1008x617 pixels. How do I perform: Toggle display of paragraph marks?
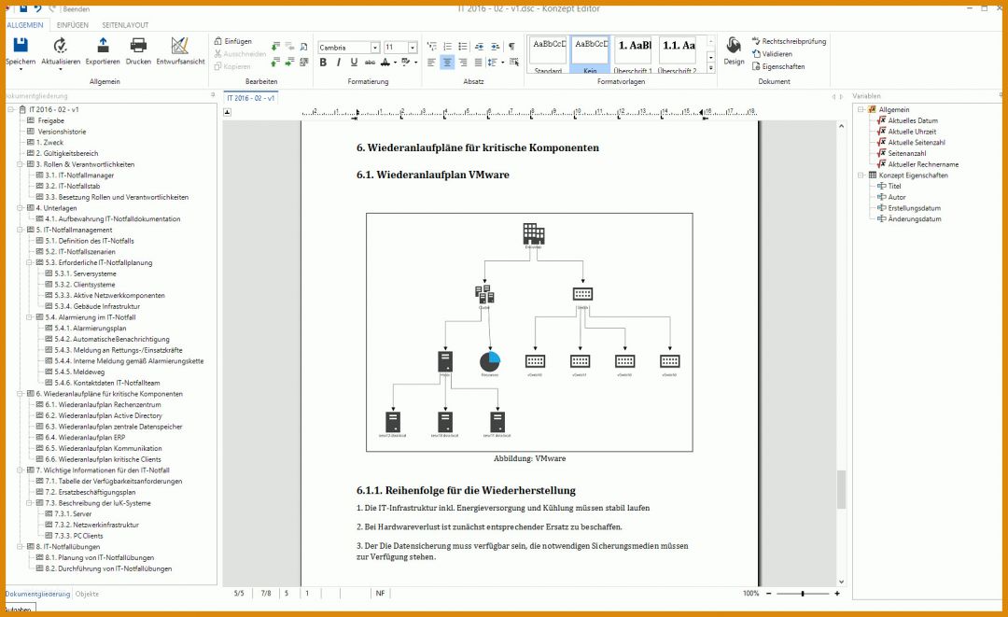(x=511, y=47)
